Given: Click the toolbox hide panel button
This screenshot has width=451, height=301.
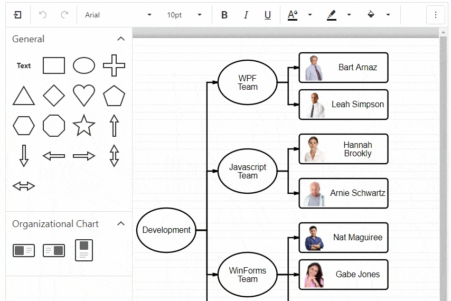Looking at the screenshot, I should (x=18, y=15).
